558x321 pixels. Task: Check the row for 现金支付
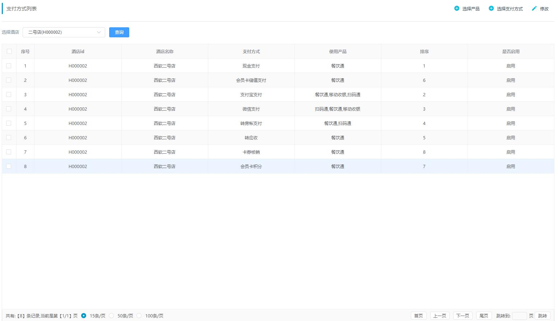click(9, 66)
